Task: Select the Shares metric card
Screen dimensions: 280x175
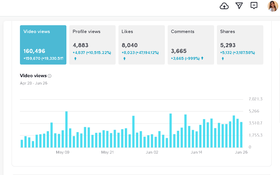Action: (240, 45)
